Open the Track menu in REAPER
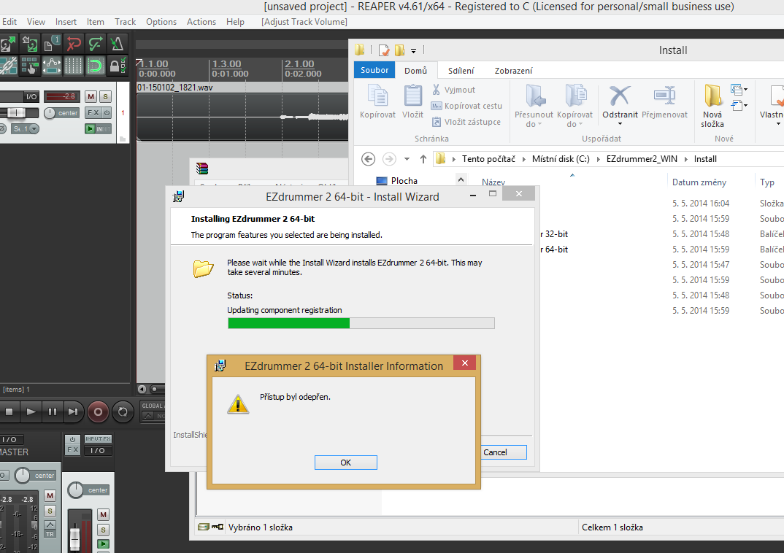Viewport: 784px width, 553px height. 125,21
